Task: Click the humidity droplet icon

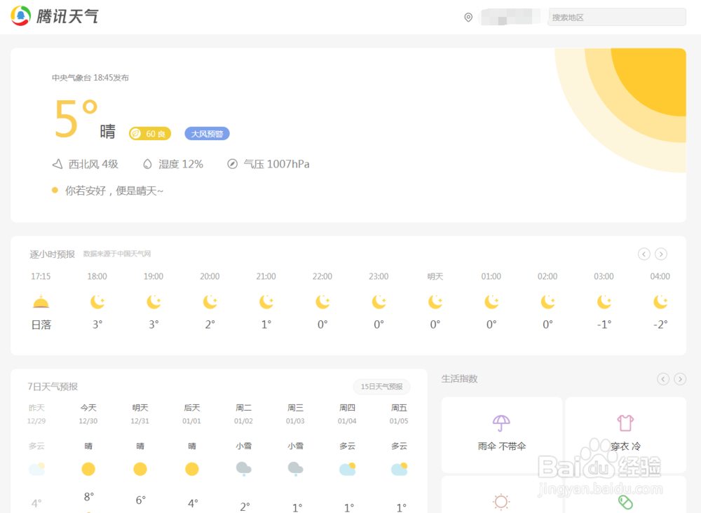Action: [147, 164]
